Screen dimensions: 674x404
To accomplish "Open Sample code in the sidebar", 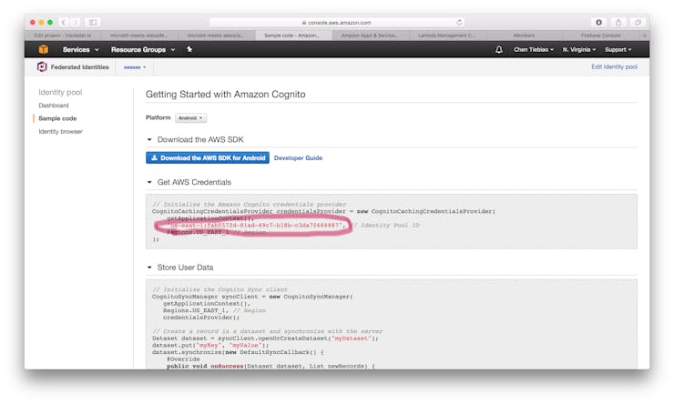I will pos(57,118).
